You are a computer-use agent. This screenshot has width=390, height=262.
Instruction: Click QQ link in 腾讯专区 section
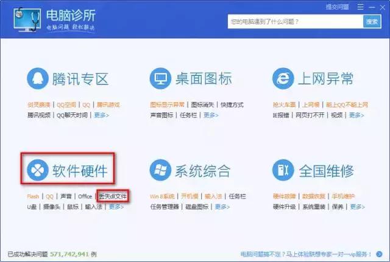pos(86,105)
